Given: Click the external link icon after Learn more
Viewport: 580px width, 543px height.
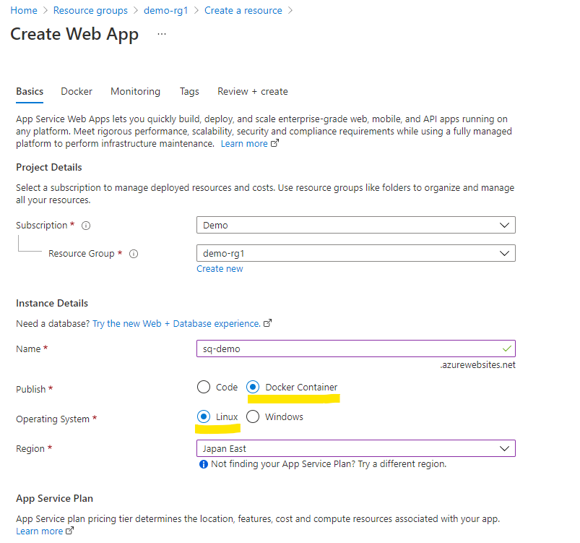Looking at the screenshot, I should [x=274, y=144].
